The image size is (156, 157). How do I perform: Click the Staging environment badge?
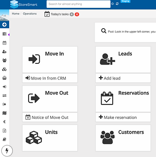[x=125, y=1]
